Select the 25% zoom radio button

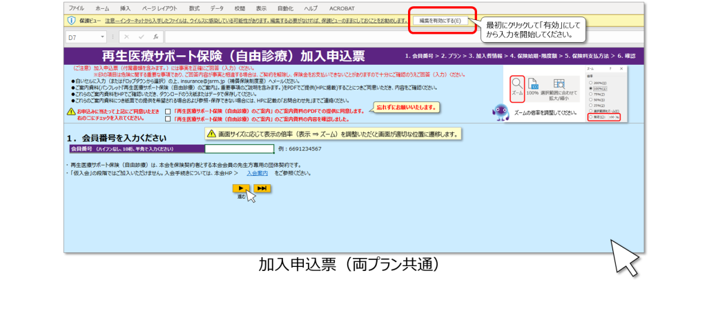(591, 106)
